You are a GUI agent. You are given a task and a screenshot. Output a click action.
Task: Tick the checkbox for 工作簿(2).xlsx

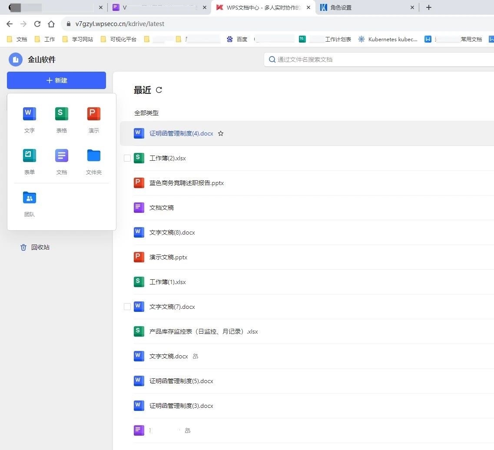[127, 158]
